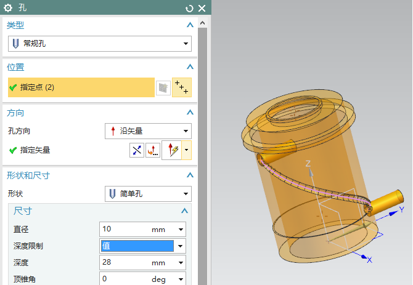This screenshot has height=285, width=413.
Task: Open the 常规孔 type dropdown
Action: click(100, 44)
